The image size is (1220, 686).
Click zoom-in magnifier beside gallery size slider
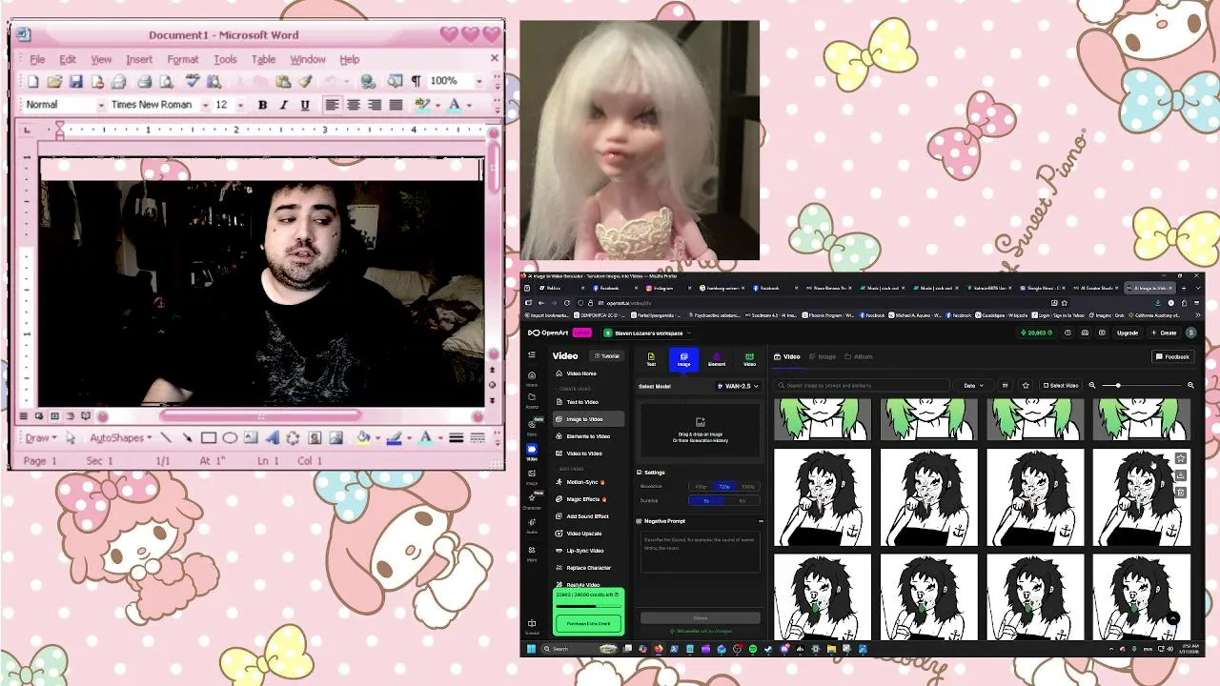coord(1190,385)
